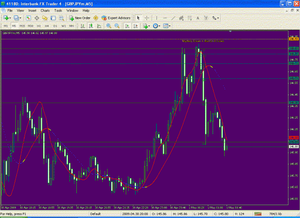Select the Crosshair tool

tap(147, 18)
